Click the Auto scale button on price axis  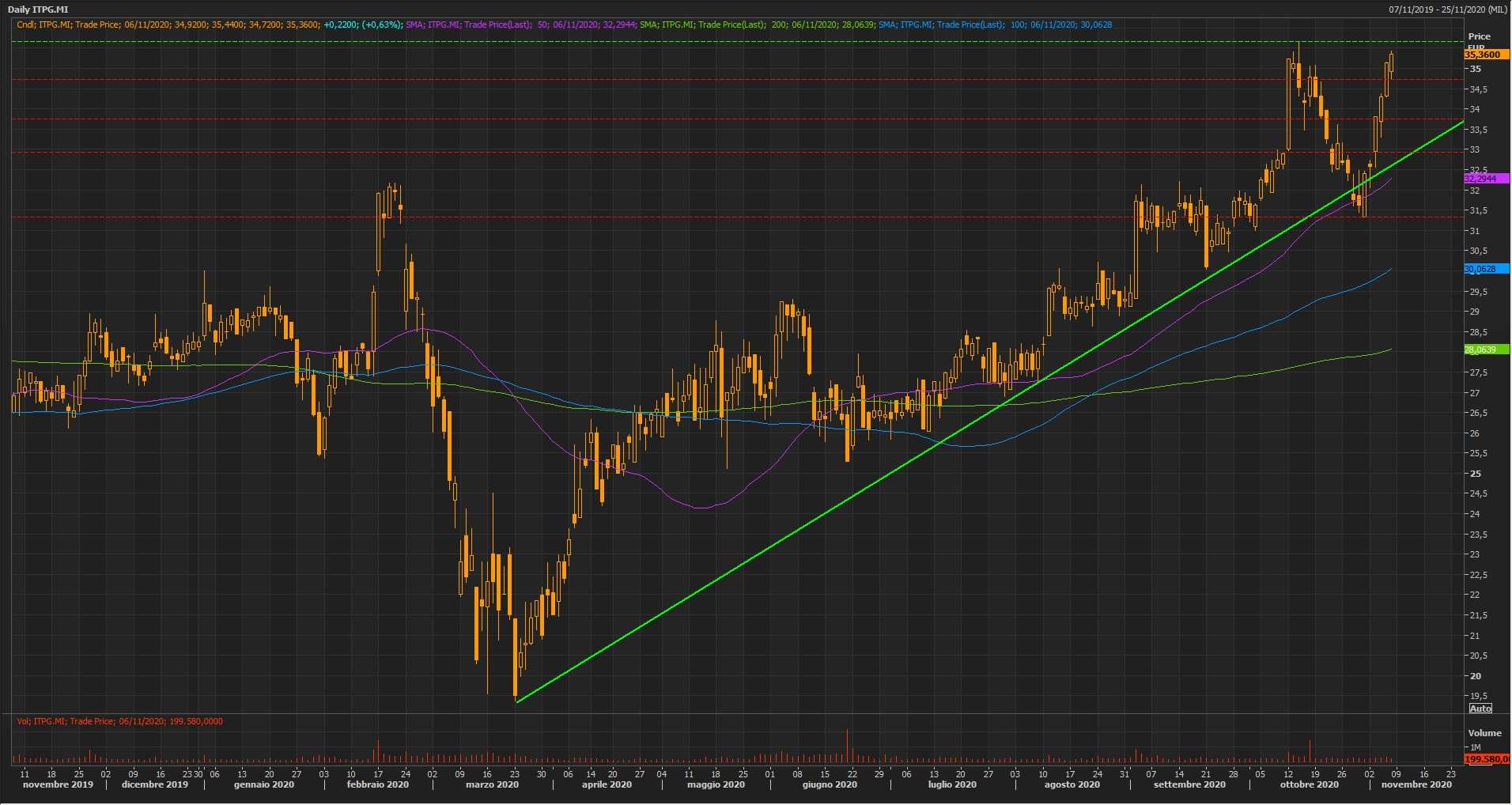[1480, 708]
